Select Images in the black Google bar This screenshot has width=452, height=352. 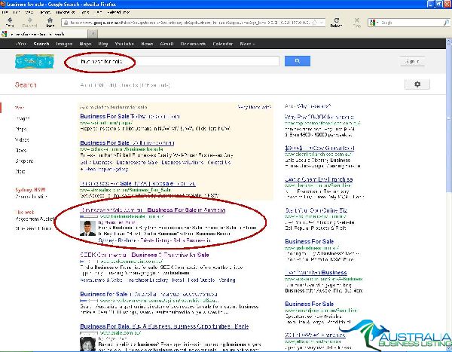64,44
